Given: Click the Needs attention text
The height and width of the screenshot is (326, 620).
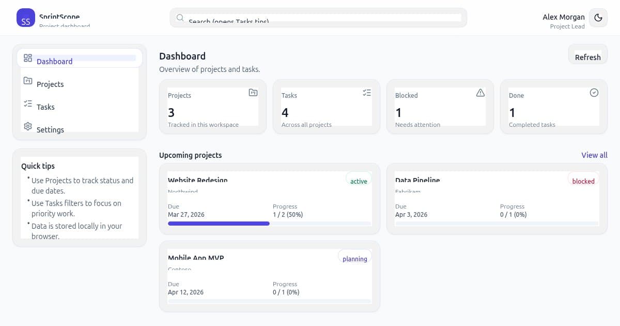Looking at the screenshot, I should coord(417,125).
